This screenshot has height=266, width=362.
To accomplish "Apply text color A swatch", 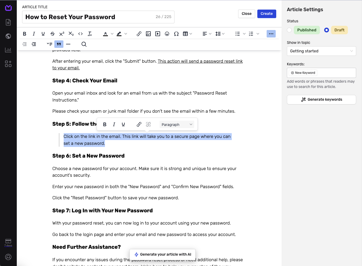I will (x=105, y=34).
